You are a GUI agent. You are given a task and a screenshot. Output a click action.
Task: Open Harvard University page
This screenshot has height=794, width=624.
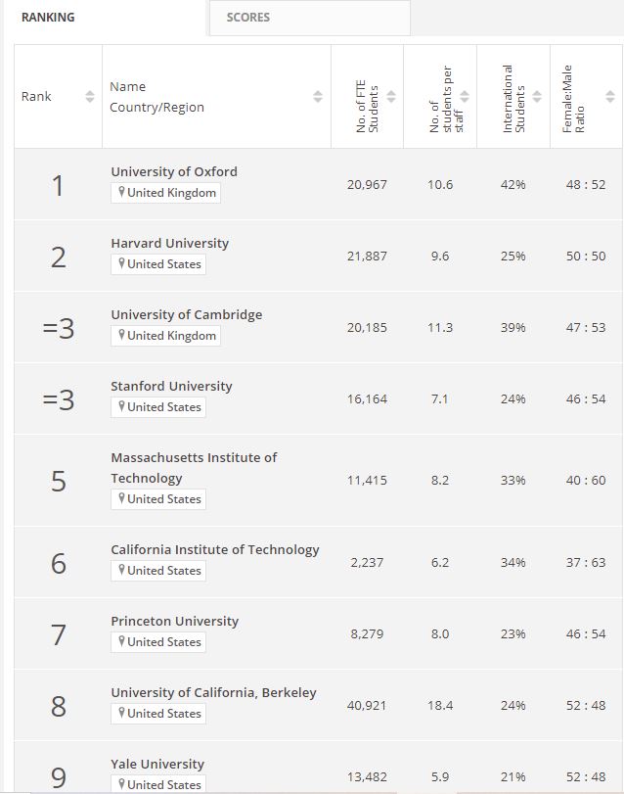170,243
